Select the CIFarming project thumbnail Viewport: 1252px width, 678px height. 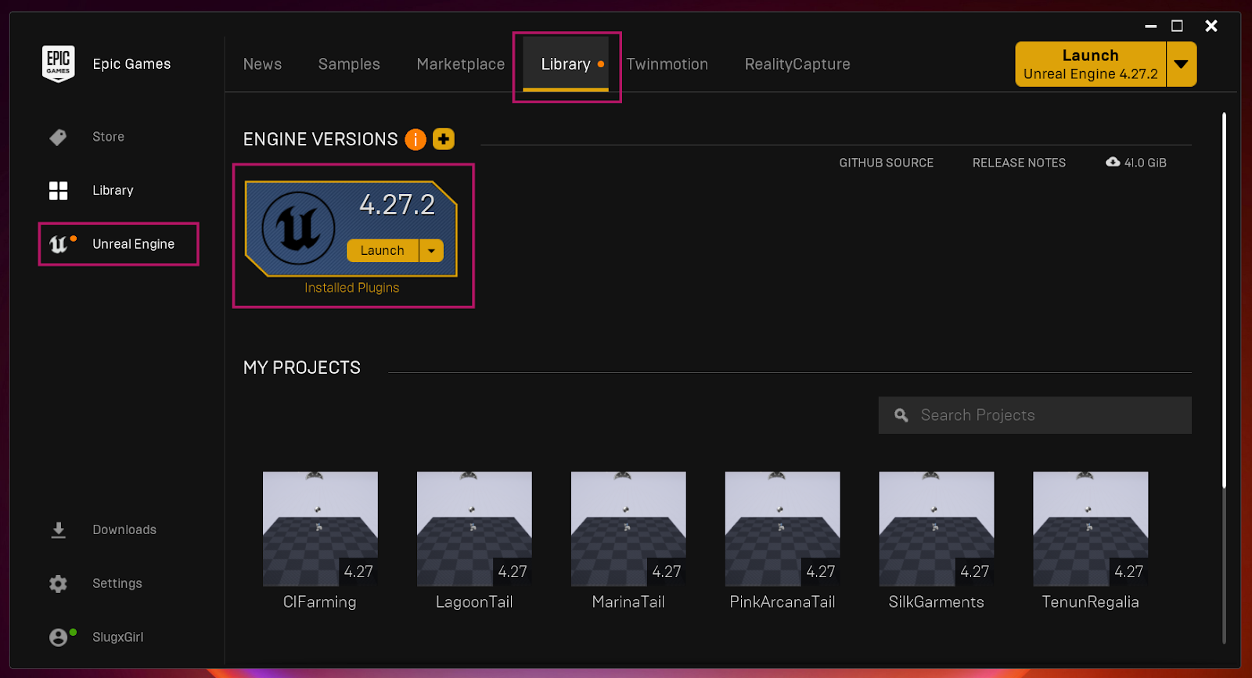320,529
